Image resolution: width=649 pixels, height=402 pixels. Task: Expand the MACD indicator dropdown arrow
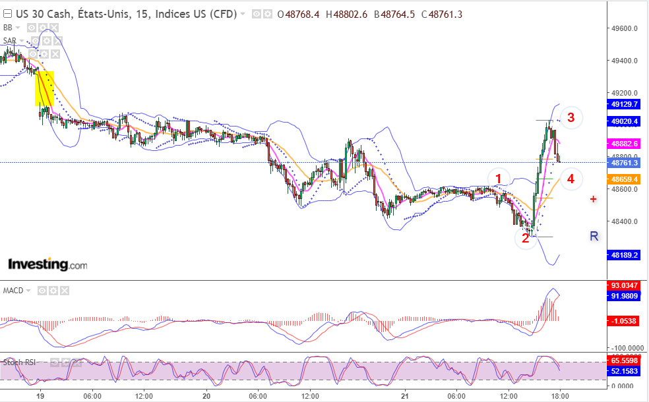pyautogui.click(x=28, y=291)
